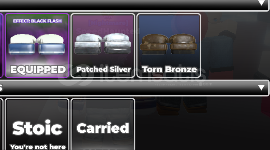
Task: Click the silver gloves icon
Action: [103, 44]
